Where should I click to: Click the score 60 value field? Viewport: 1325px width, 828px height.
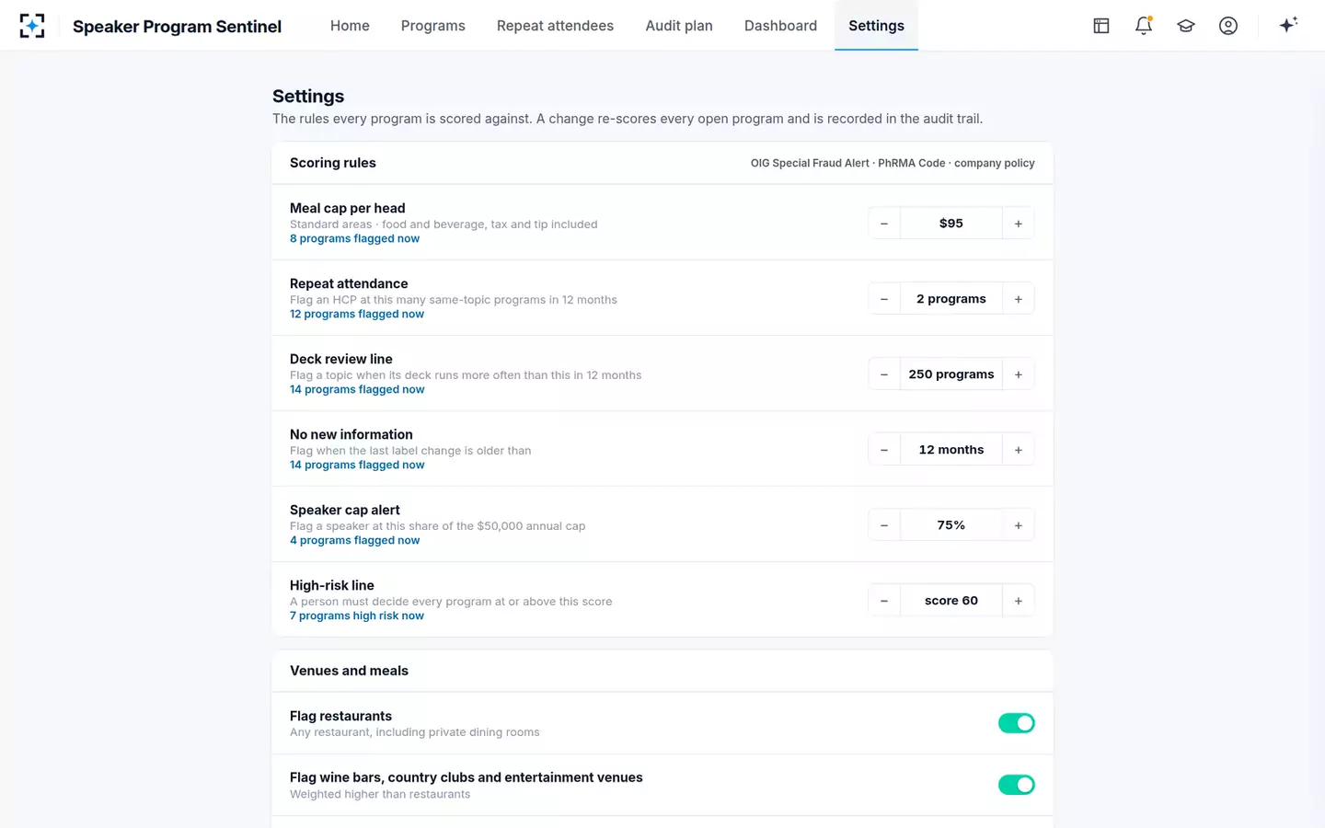tap(951, 601)
